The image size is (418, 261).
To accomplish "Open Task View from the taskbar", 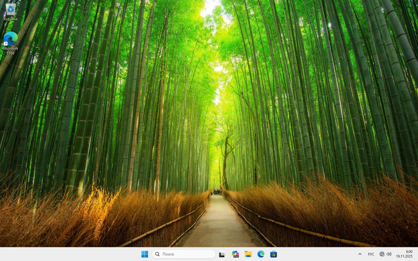I will pyautogui.click(x=222, y=254).
